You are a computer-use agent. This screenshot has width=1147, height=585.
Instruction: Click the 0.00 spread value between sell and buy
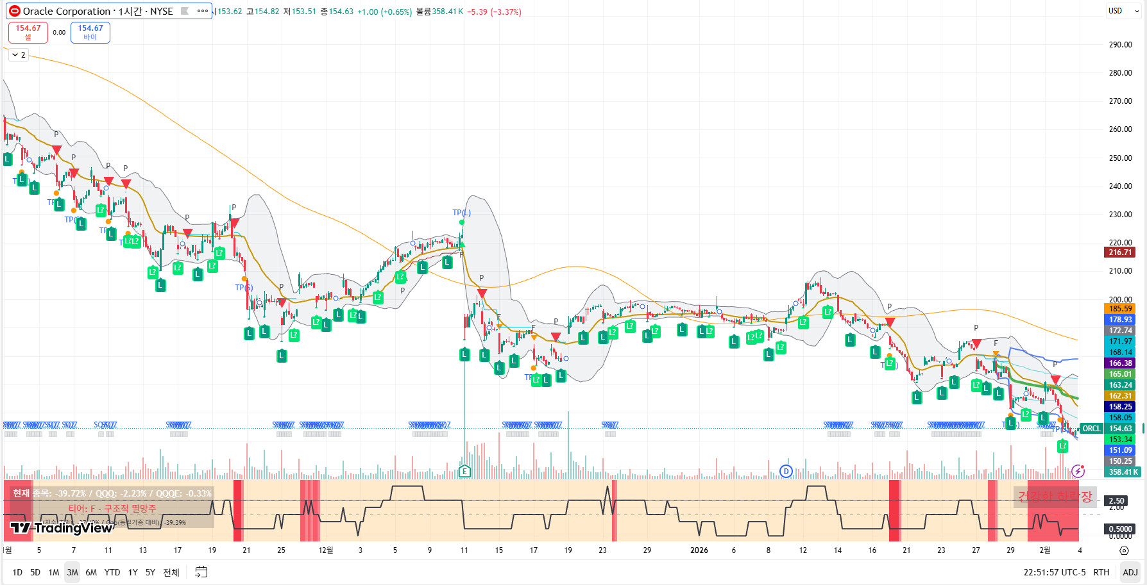point(59,33)
